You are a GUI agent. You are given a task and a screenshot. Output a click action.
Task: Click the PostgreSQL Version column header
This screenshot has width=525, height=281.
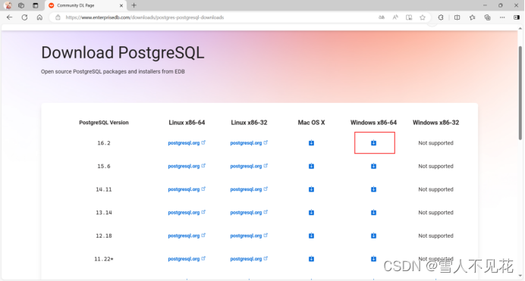point(104,123)
